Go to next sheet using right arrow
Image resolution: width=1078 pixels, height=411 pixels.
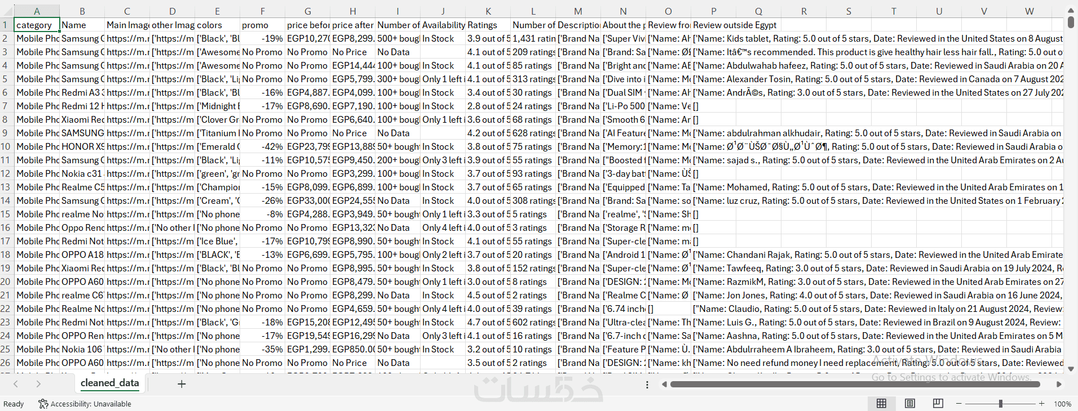coord(38,384)
